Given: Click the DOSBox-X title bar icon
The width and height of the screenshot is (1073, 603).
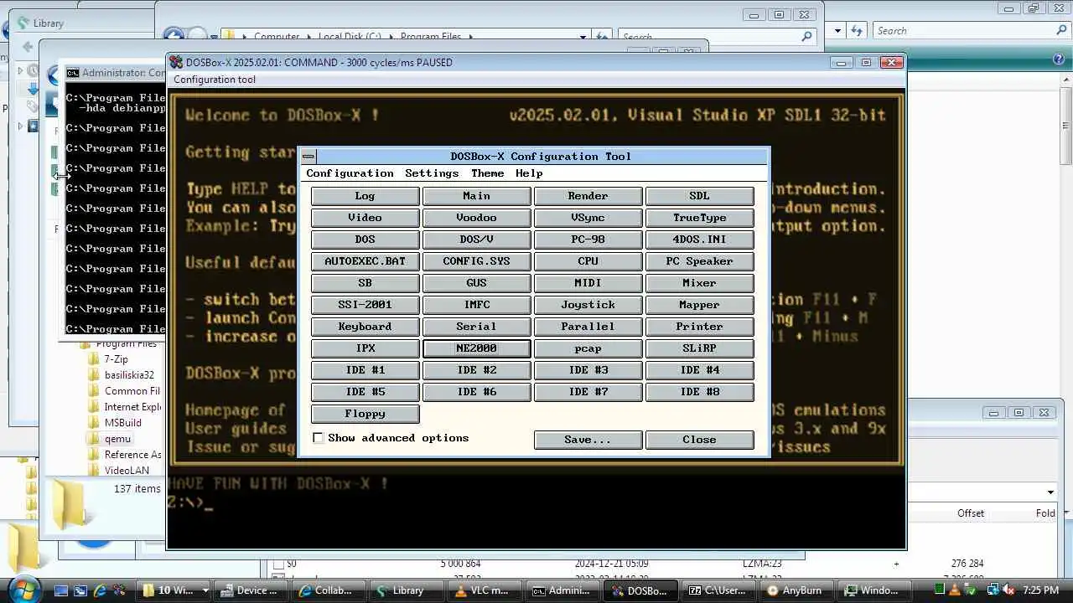Looking at the screenshot, I should tap(176, 63).
